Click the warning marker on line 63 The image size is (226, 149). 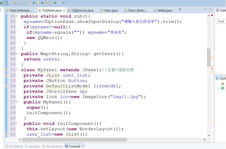6,134
